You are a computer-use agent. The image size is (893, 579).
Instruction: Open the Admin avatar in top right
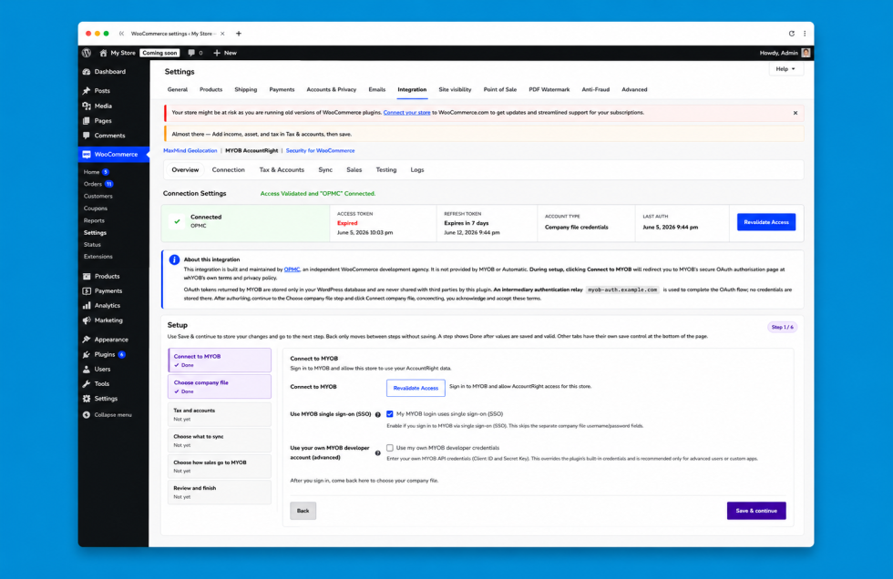pyautogui.click(x=806, y=53)
